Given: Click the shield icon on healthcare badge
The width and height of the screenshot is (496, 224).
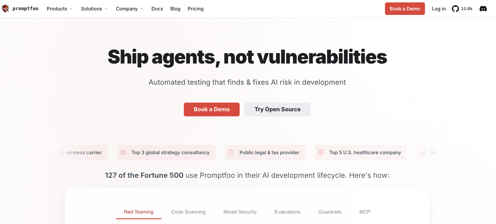Looking at the screenshot, I should pos(321,152).
